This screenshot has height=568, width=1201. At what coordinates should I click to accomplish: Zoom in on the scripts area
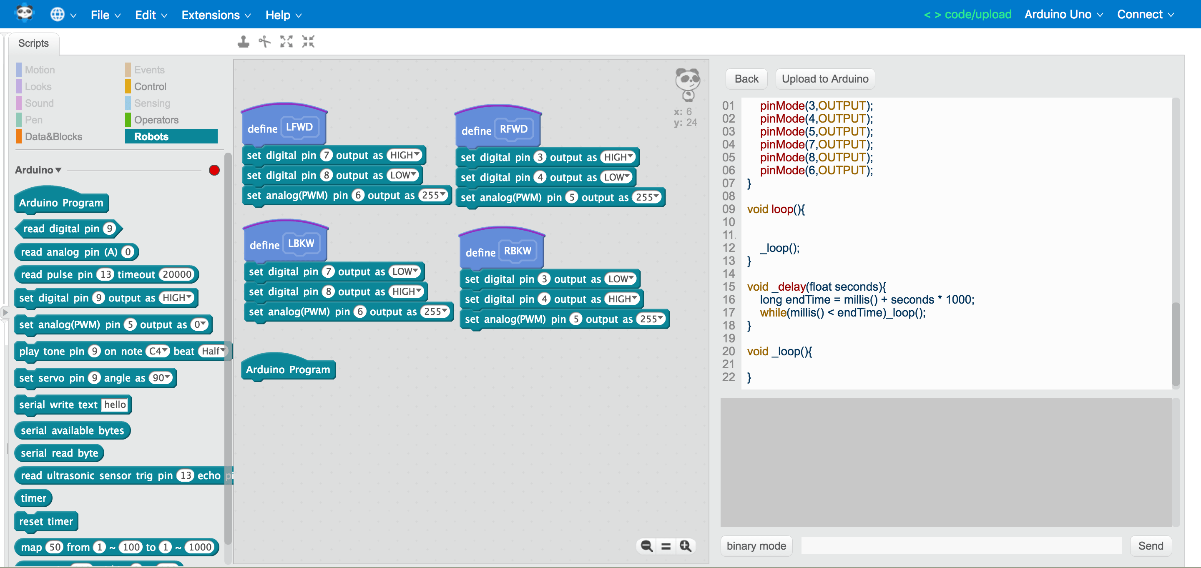pyautogui.click(x=685, y=545)
